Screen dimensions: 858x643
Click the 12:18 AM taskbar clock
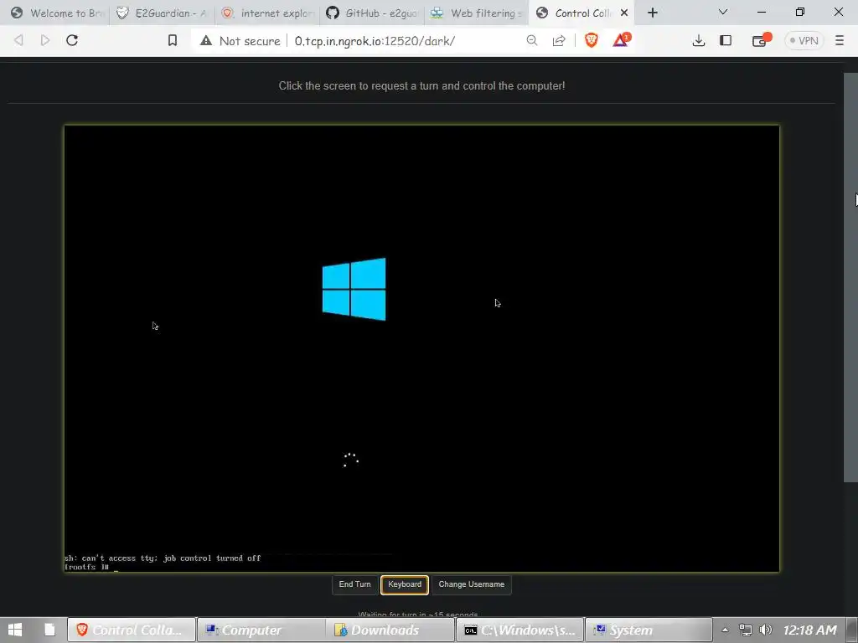coord(810,630)
